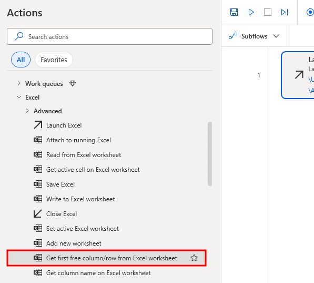Expand the Advanced subgroup

pos(27,111)
